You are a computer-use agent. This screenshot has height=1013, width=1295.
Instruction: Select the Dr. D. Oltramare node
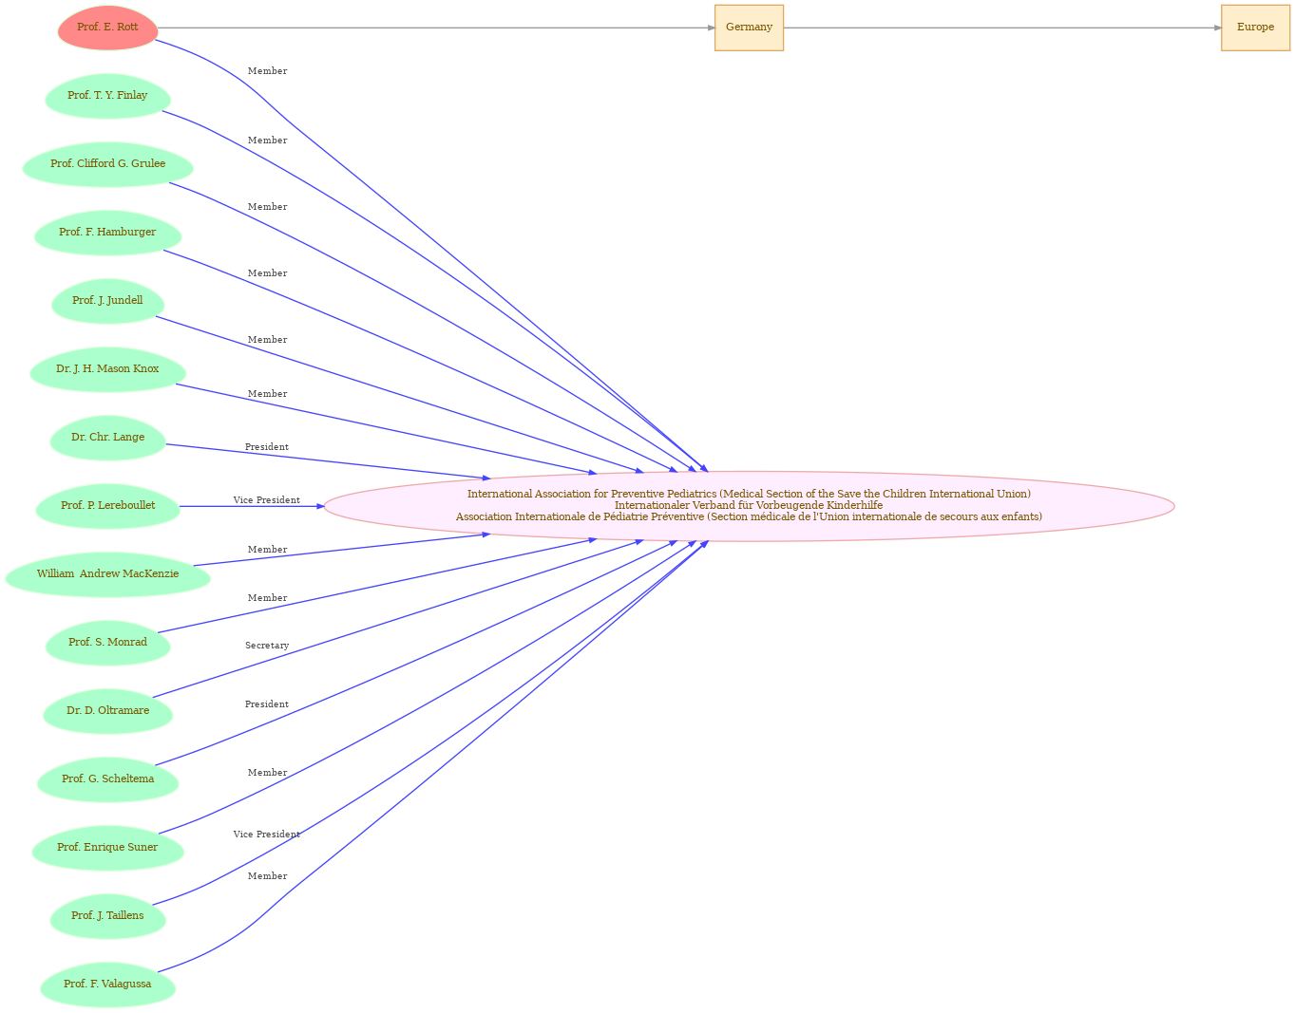tap(107, 711)
